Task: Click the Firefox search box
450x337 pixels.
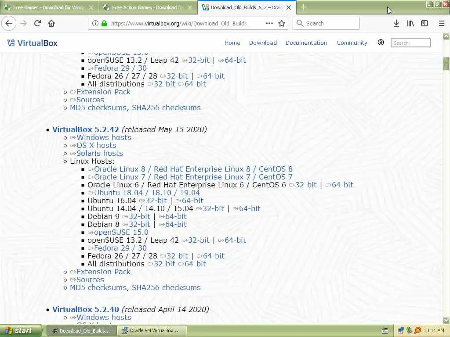Action: [326, 23]
